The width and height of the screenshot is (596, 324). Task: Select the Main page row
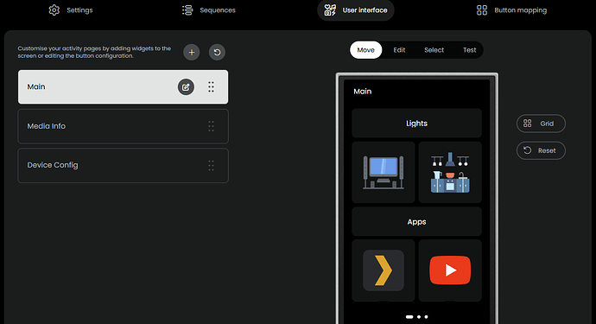(124, 86)
